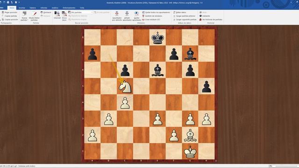This screenshot has width=299, height=168.
Task: Open the Mis partidas combo box
Action: click(x=82, y=13)
